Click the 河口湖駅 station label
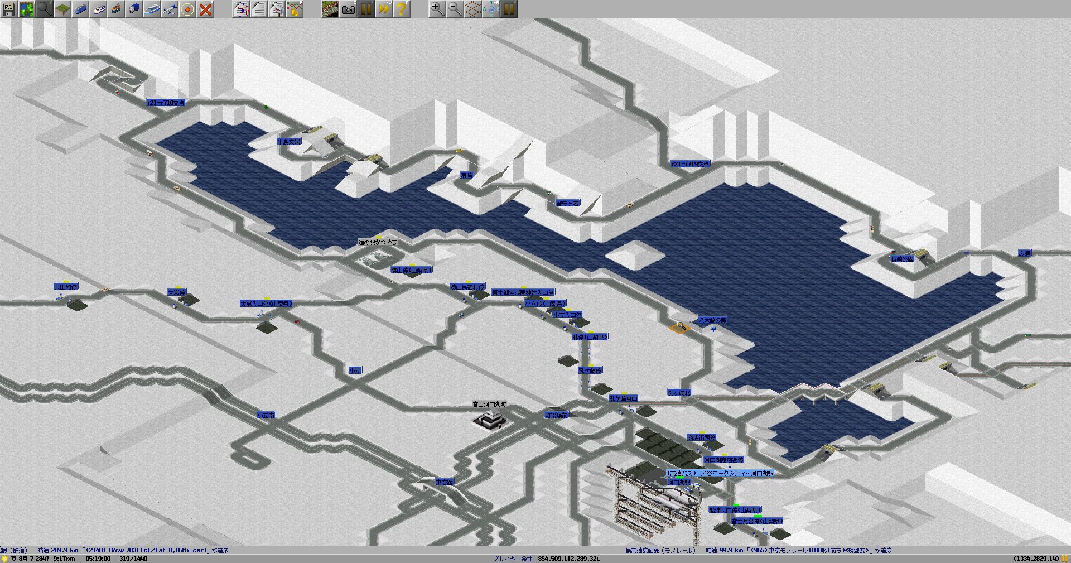Viewport: 1071px width, 563px height. [679, 482]
